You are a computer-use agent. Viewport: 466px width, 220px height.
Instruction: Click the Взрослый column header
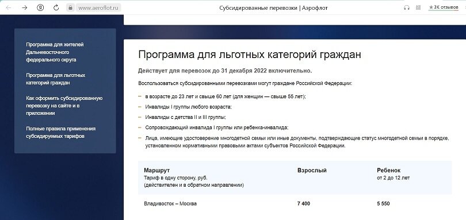[312, 171]
